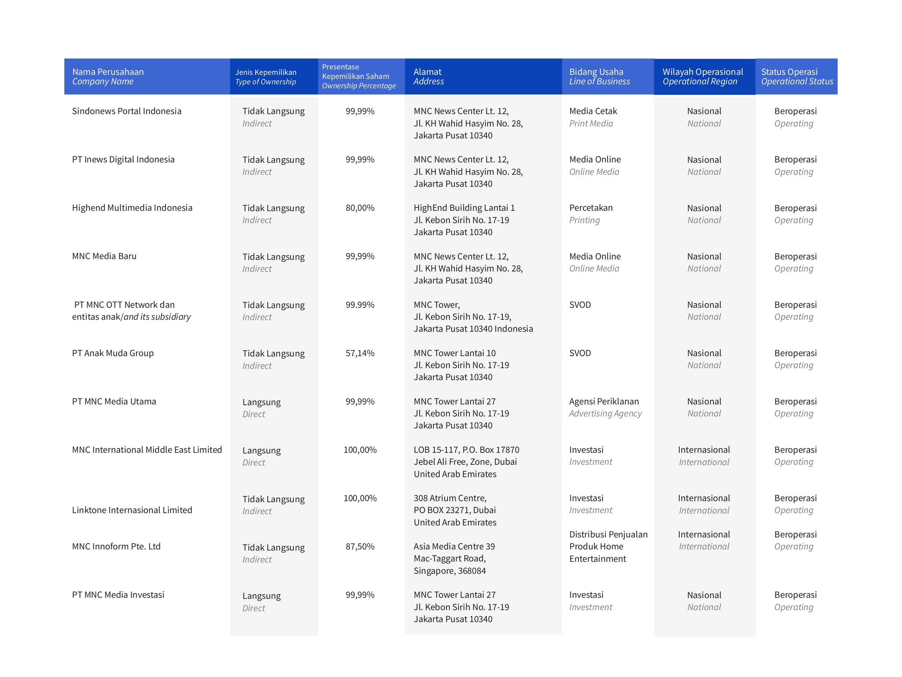Image resolution: width=902 pixels, height=677 pixels.
Task: Select Beroperasi status for Sindonews Portal row
Action: point(795,111)
